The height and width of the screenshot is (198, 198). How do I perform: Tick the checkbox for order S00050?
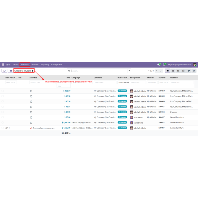tap(3, 91)
